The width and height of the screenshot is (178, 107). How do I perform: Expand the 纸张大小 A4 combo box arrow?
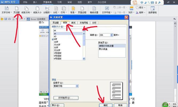click(84, 30)
